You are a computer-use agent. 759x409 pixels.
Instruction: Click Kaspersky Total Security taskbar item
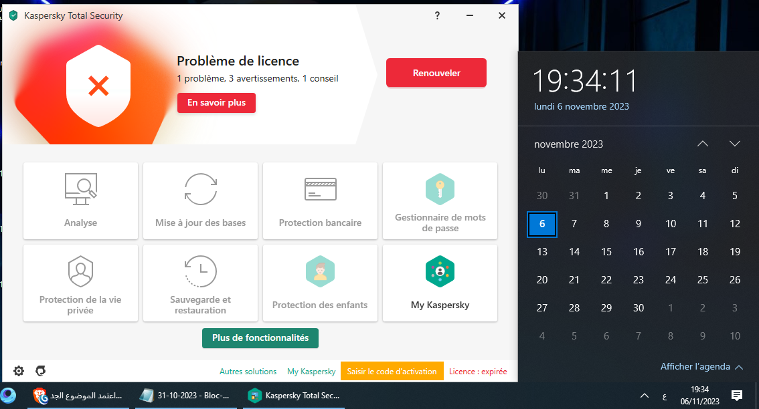[293, 396]
